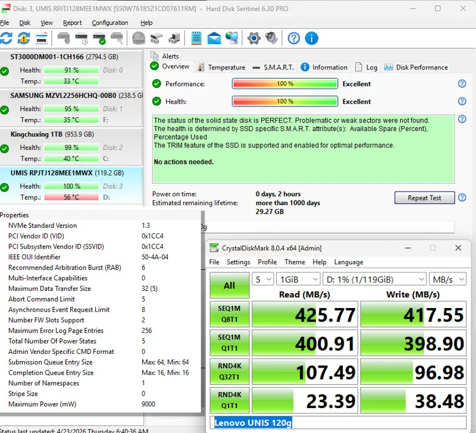Screen dimensions: 476x433
Task: Open the Hard Disk Sentinel Help menu
Action: [146, 23]
